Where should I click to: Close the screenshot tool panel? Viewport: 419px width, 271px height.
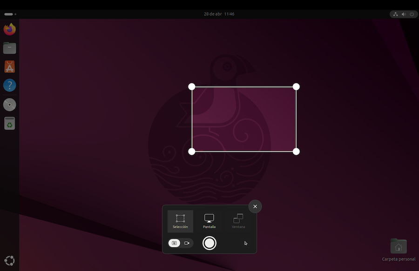pyautogui.click(x=255, y=206)
